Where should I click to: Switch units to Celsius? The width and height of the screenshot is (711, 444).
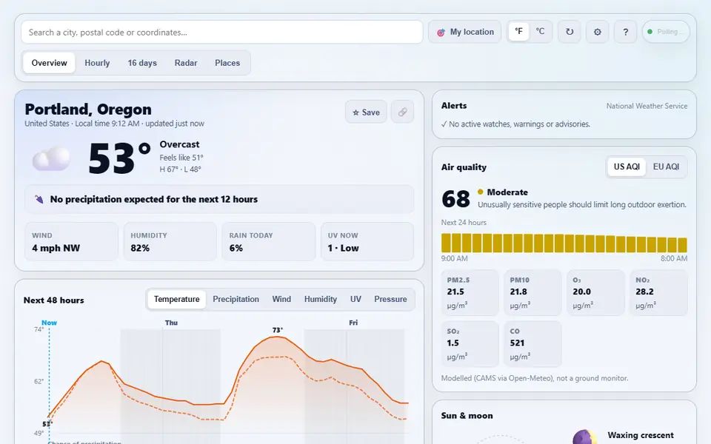(x=540, y=32)
